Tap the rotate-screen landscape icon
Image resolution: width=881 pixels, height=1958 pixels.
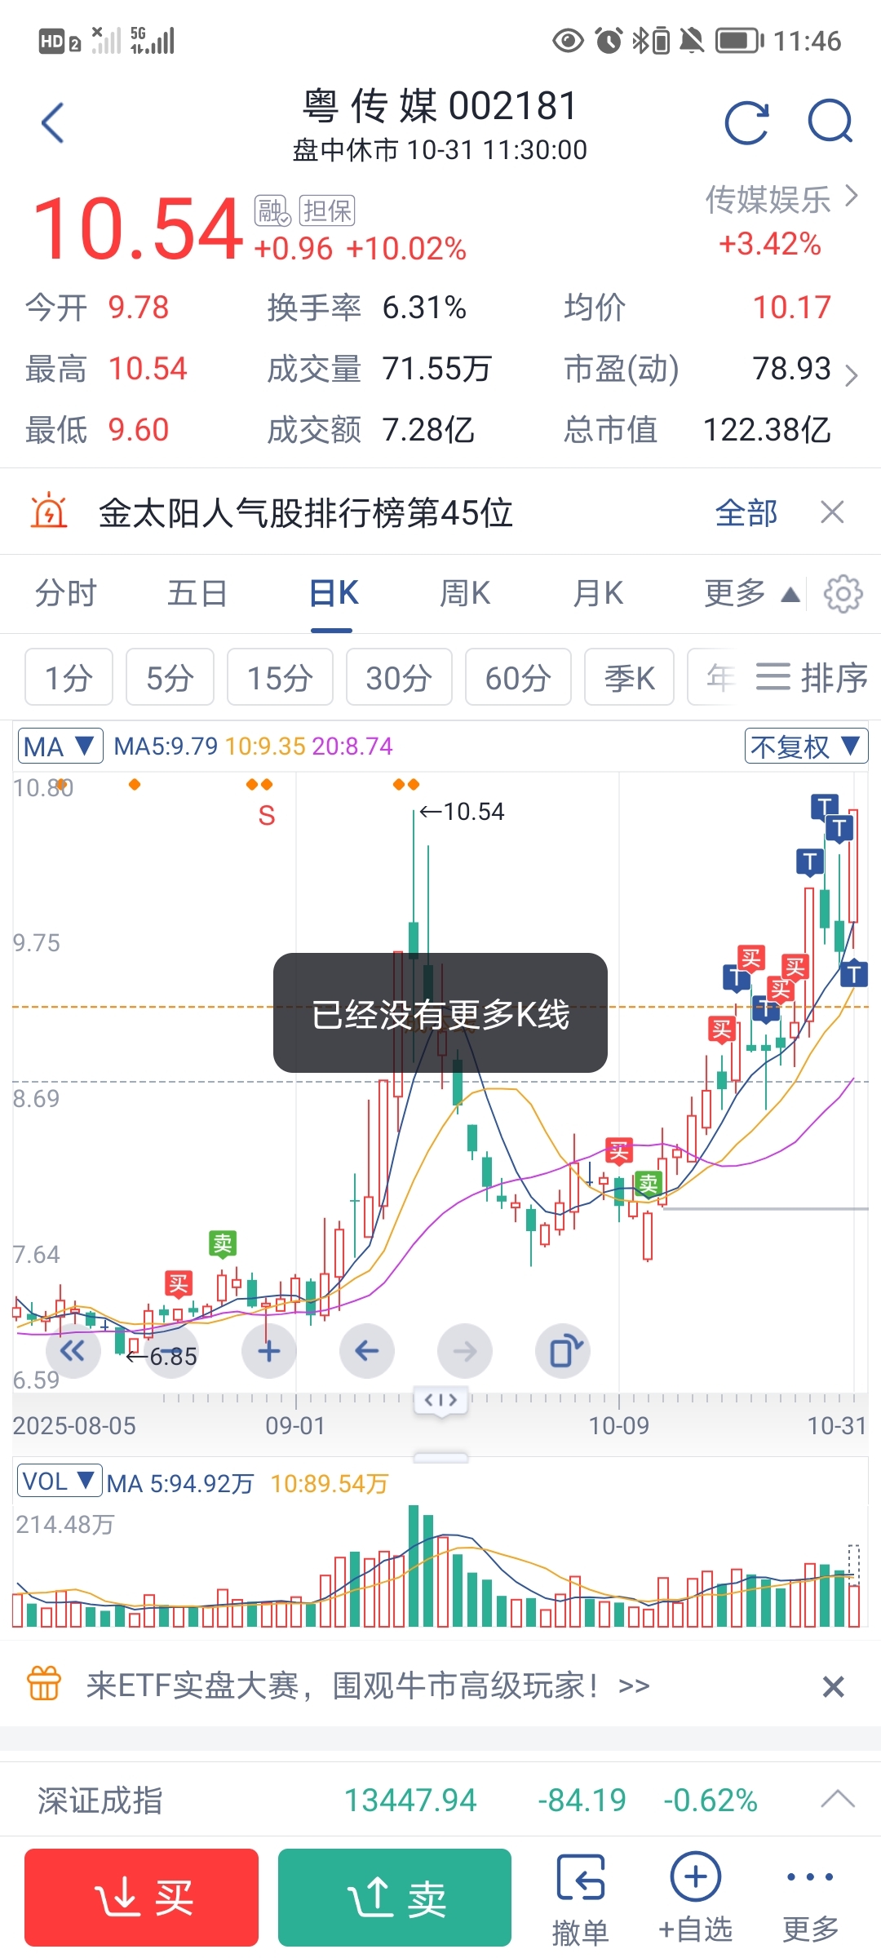[564, 1351]
